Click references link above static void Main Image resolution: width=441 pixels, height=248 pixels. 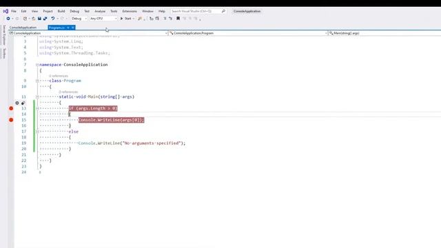point(68,92)
